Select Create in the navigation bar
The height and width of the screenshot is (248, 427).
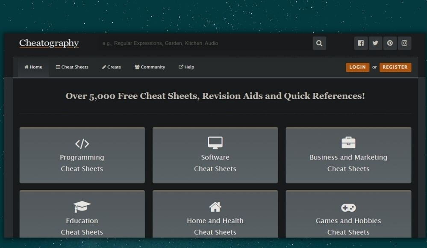[112, 67]
